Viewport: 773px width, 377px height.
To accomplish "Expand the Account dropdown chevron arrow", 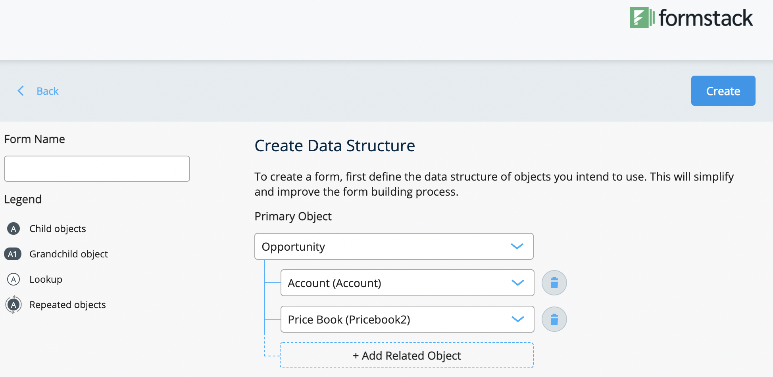I will click(x=517, y=283).
